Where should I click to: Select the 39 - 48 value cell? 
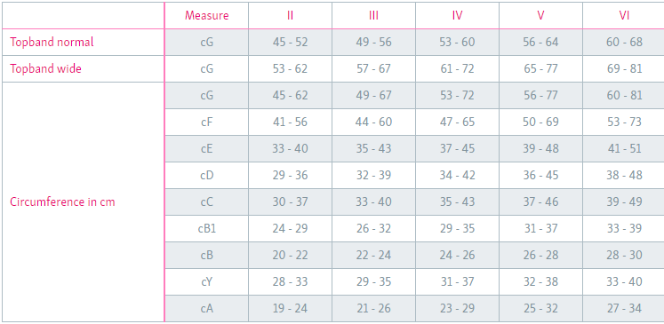click(x=540, y=148)
